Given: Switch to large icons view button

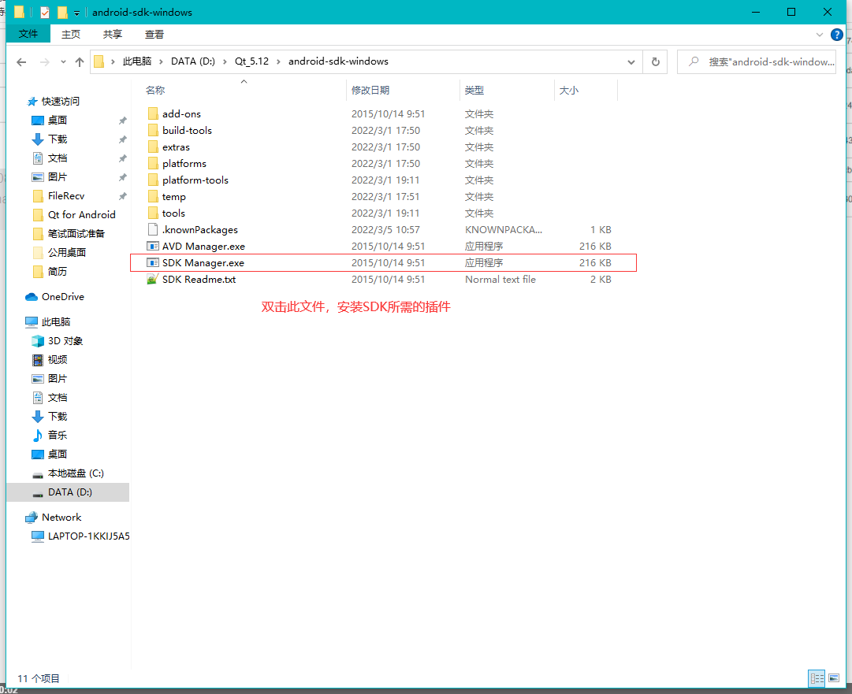Looking at the screenshot, I should tap(834, 678).
